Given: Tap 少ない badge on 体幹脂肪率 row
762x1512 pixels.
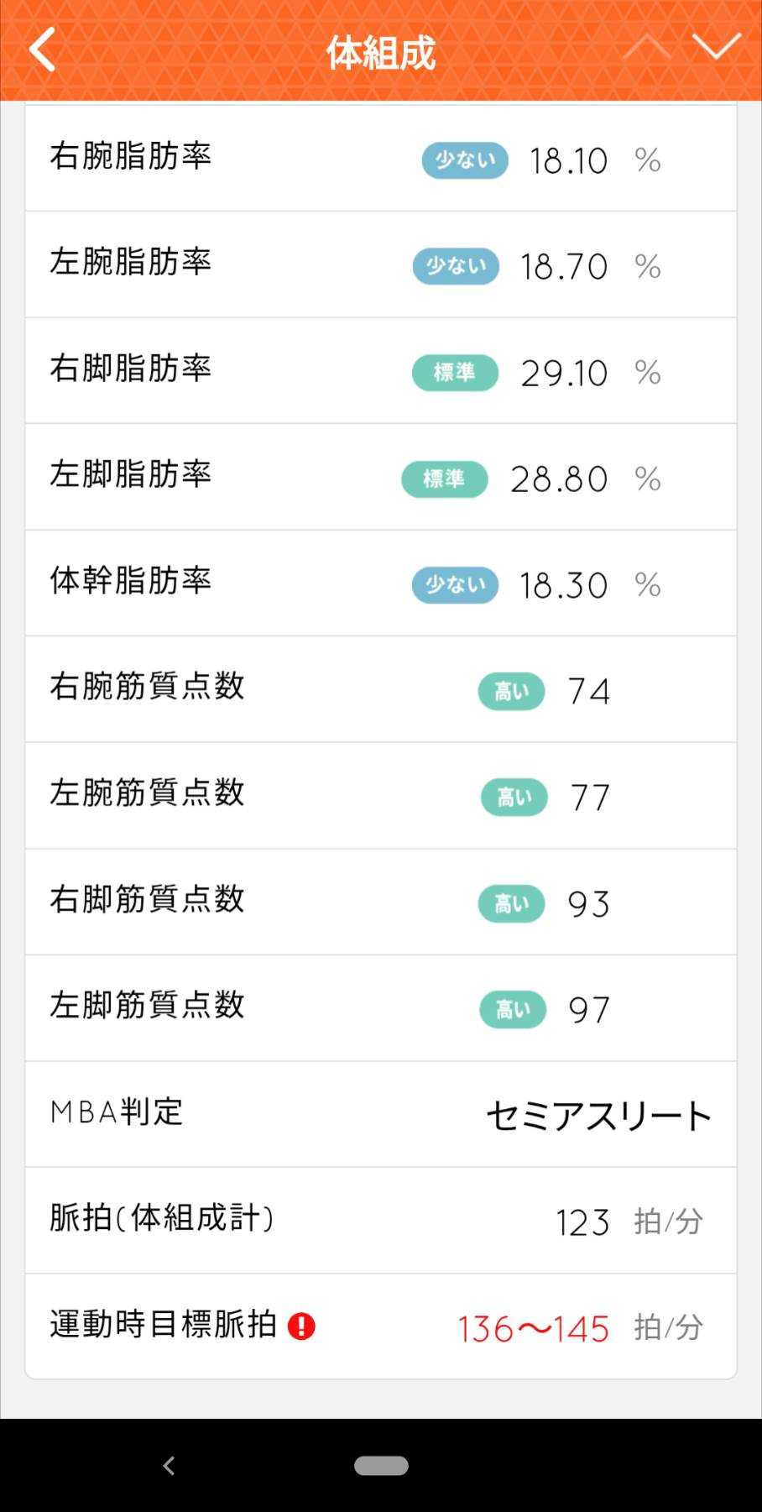Looking at the screenshot, I should [x=455, y=585].
